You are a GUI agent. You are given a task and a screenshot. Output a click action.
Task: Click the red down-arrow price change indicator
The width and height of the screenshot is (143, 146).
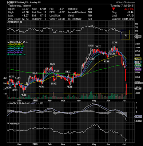[x=114, y=9]
